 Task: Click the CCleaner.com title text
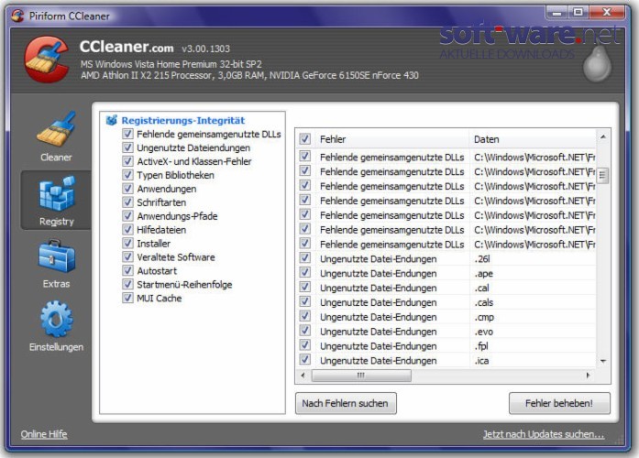pos(127,47)
